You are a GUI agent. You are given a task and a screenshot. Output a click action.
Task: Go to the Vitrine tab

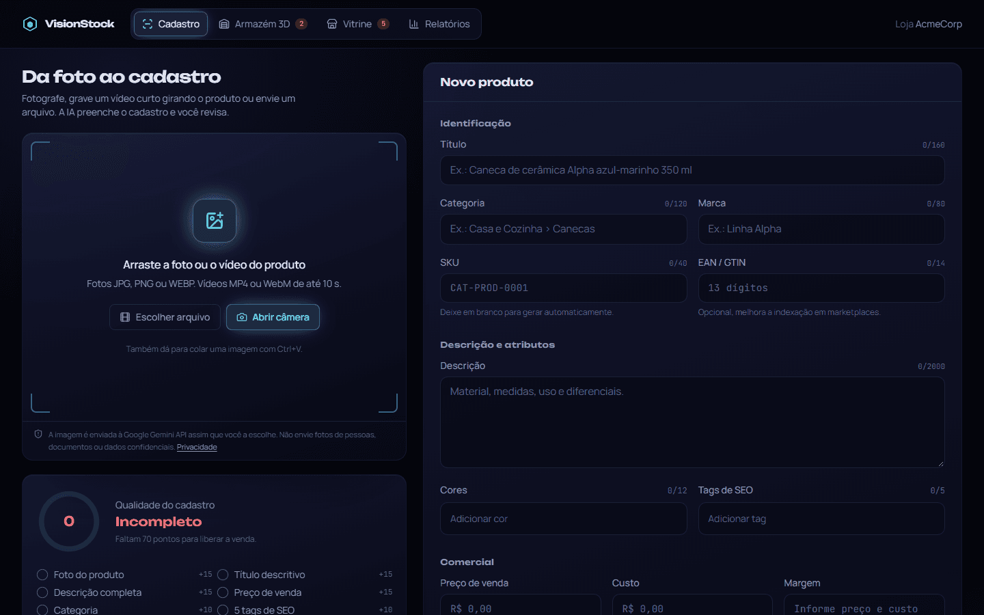(x=358, y=24)
